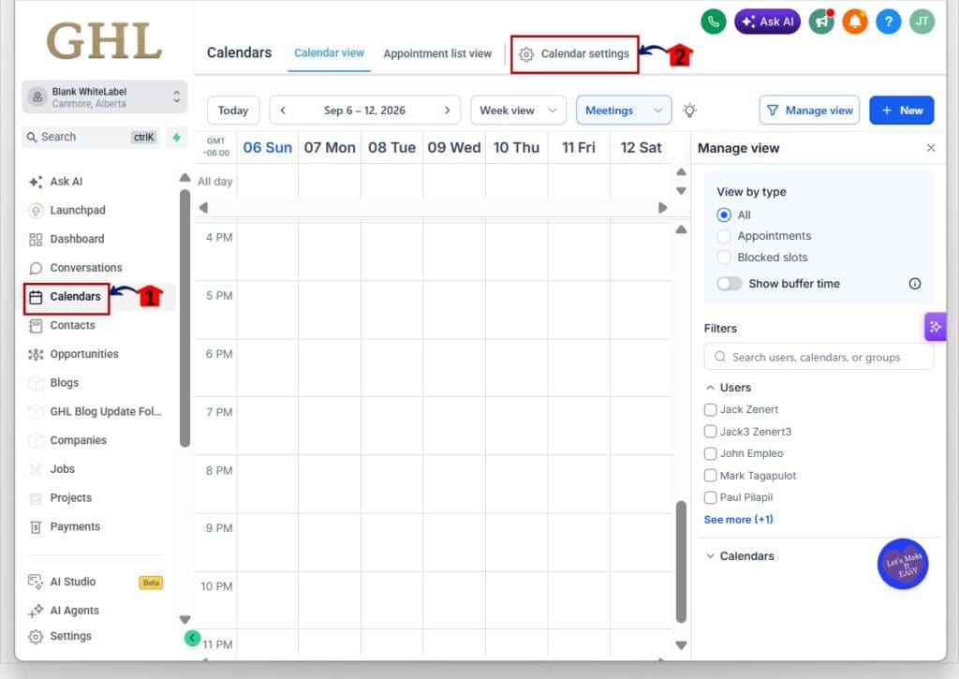The width and height of the screenshot is (959, 679).
Task: Click the Sep 6 – 12, 2026 date range
Action: coord(364,111)
